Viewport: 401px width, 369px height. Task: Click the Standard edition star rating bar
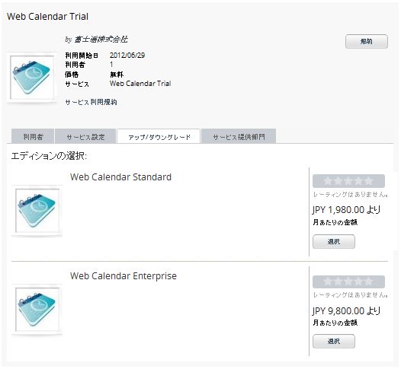point(348,181)
